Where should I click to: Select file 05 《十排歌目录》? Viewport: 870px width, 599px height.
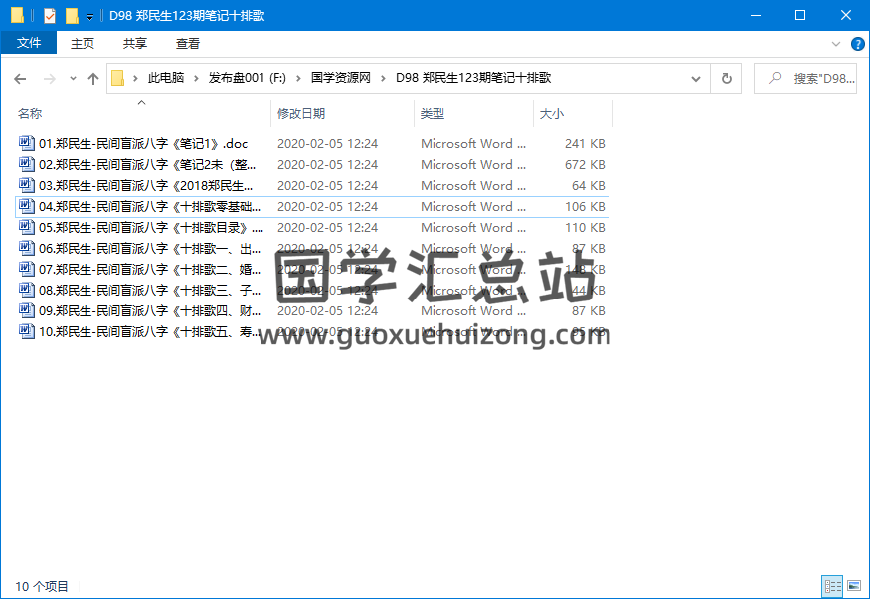[151, 228]
